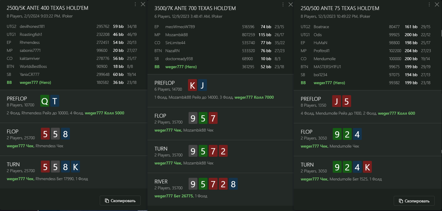Select player meoWmeoW789
Viewport: 442px width, 211px height.
tap(180, 27)
